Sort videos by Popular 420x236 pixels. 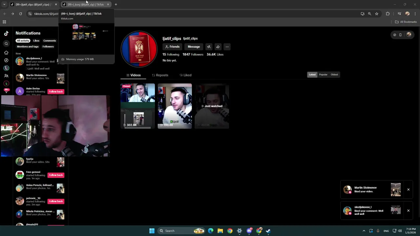click(x=323, y=75)
